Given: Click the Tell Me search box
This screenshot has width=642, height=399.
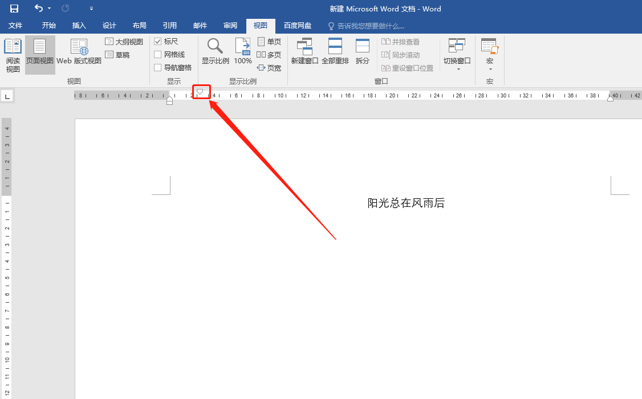Looking at the screenshot, I should 367,26.
